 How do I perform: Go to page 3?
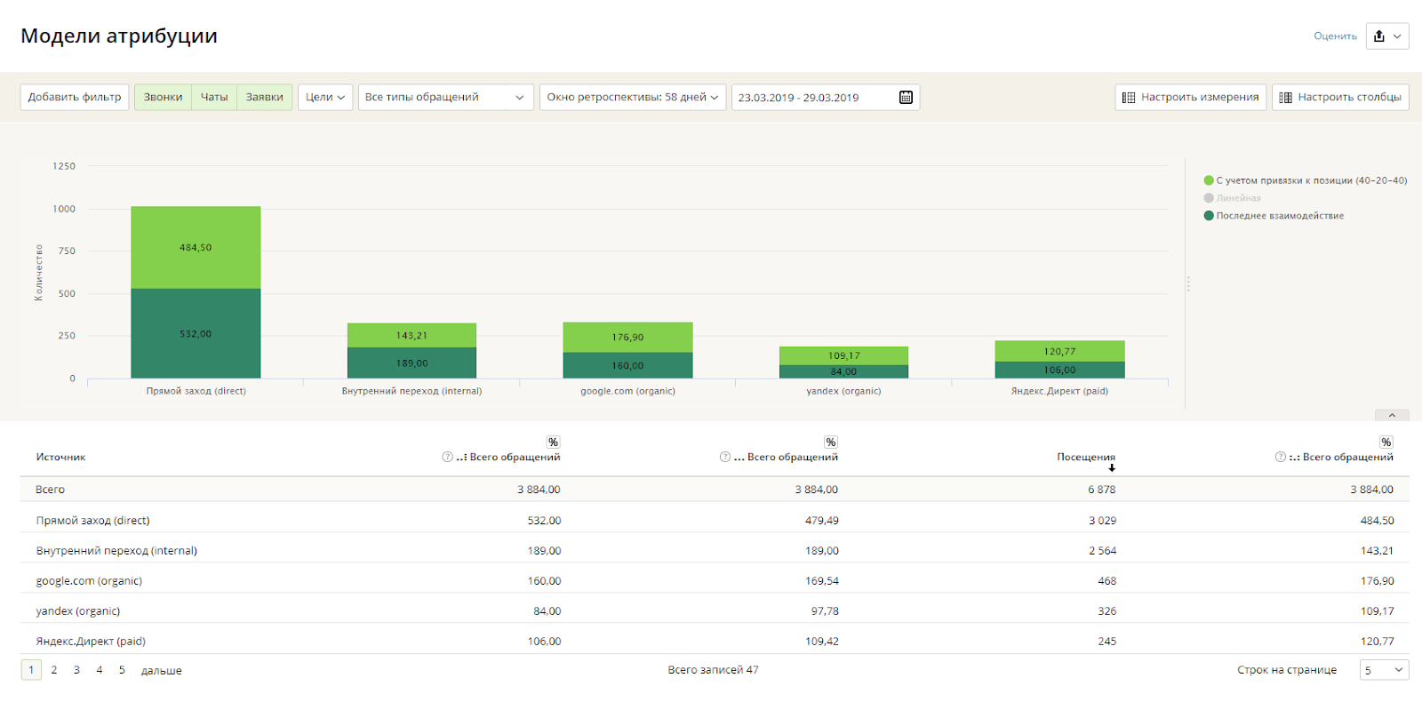(76, 670)
